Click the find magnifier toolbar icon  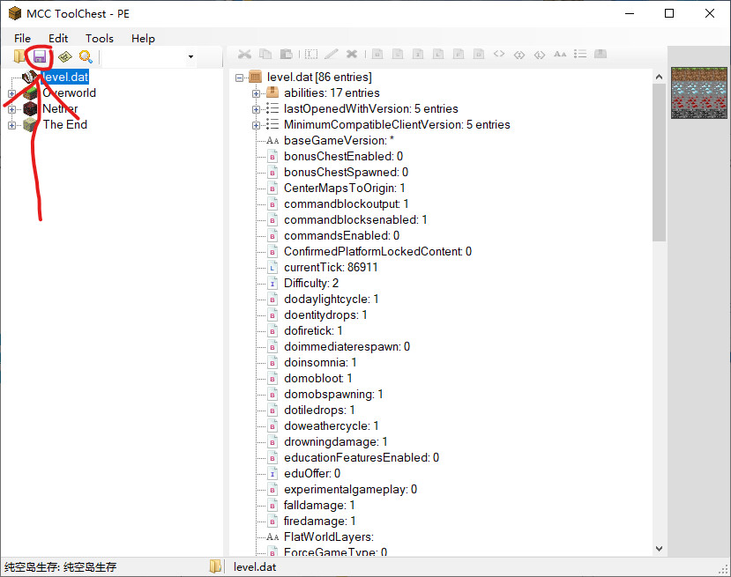tap(86, 56)
